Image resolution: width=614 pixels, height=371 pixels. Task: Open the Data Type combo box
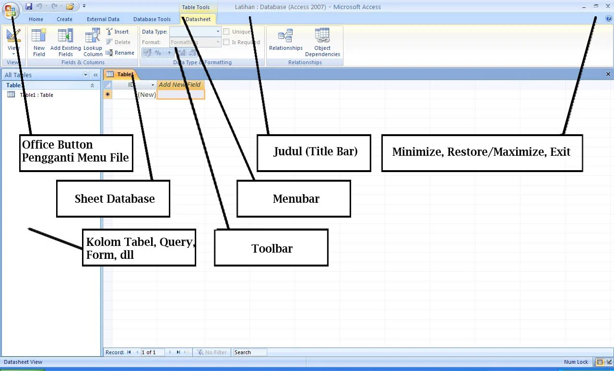pyautogui.click(x=195, y=32)
